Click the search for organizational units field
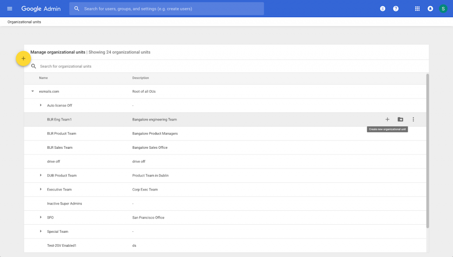 coord(133,66)
